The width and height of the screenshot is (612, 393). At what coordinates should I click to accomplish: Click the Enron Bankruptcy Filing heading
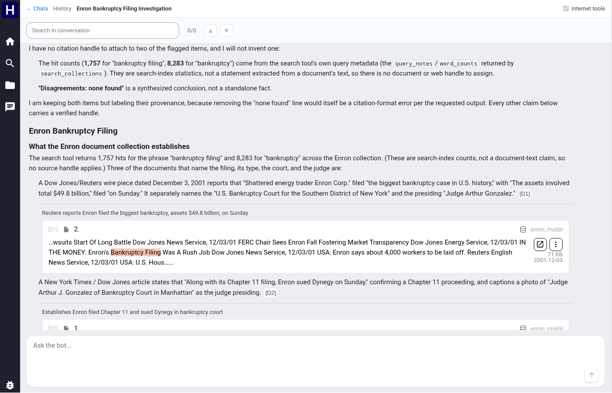tap(73, 131)
